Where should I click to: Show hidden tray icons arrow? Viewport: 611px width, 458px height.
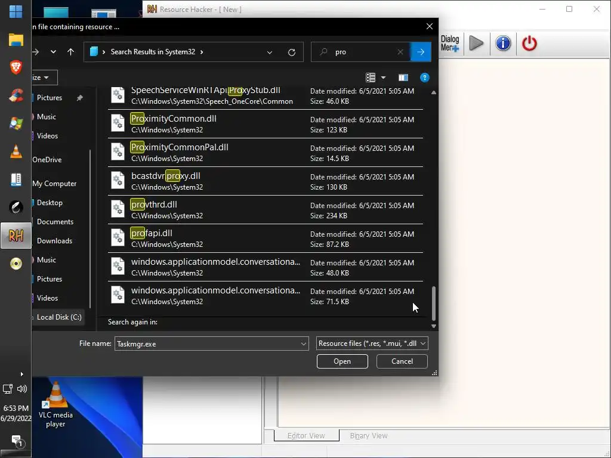[x=22, y=374]
